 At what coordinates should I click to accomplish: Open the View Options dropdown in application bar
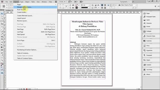click(x=70, y=2)
